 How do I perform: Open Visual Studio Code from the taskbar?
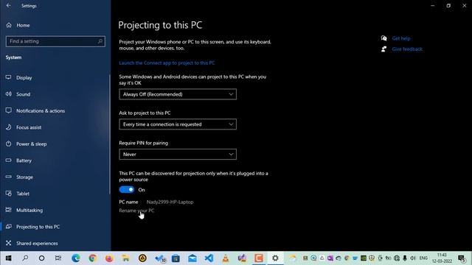[x=209, y=258]
